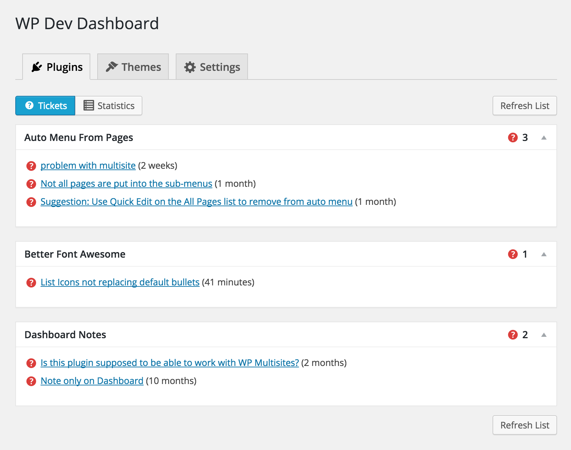This screenshot has height=450, width=571.
Task: Select the Tickets view button
Action: [45, 106]
